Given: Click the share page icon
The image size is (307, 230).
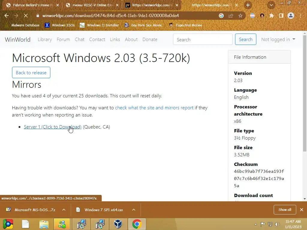Looking at the screenshot, I should point(231,16).
